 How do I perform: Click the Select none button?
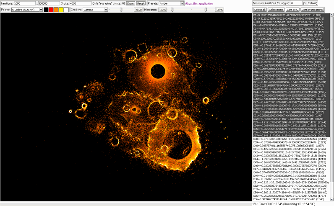(275, 9)
